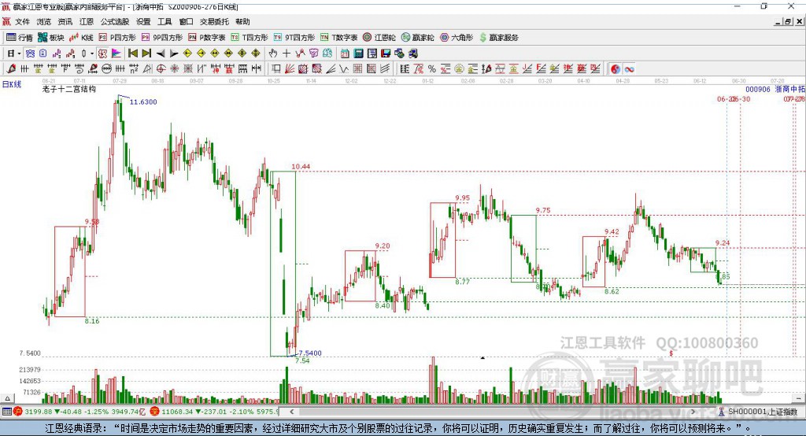Click the save floppy disk icon
Image resolution: width=806 pixels, height=436 pixels.
386,54
